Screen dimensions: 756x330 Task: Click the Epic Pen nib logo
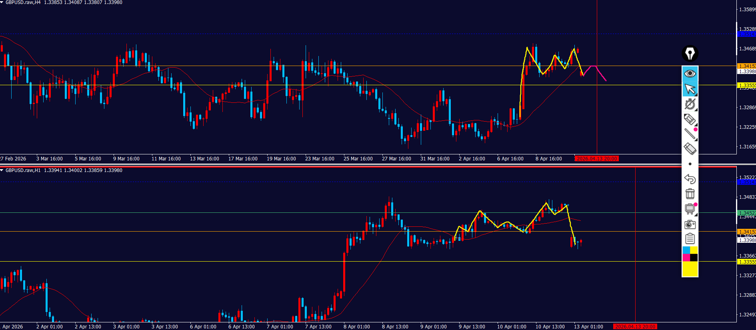(x=690, y=53)
